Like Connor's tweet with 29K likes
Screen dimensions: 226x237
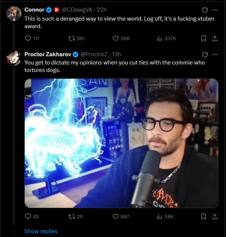click(121, 38)
